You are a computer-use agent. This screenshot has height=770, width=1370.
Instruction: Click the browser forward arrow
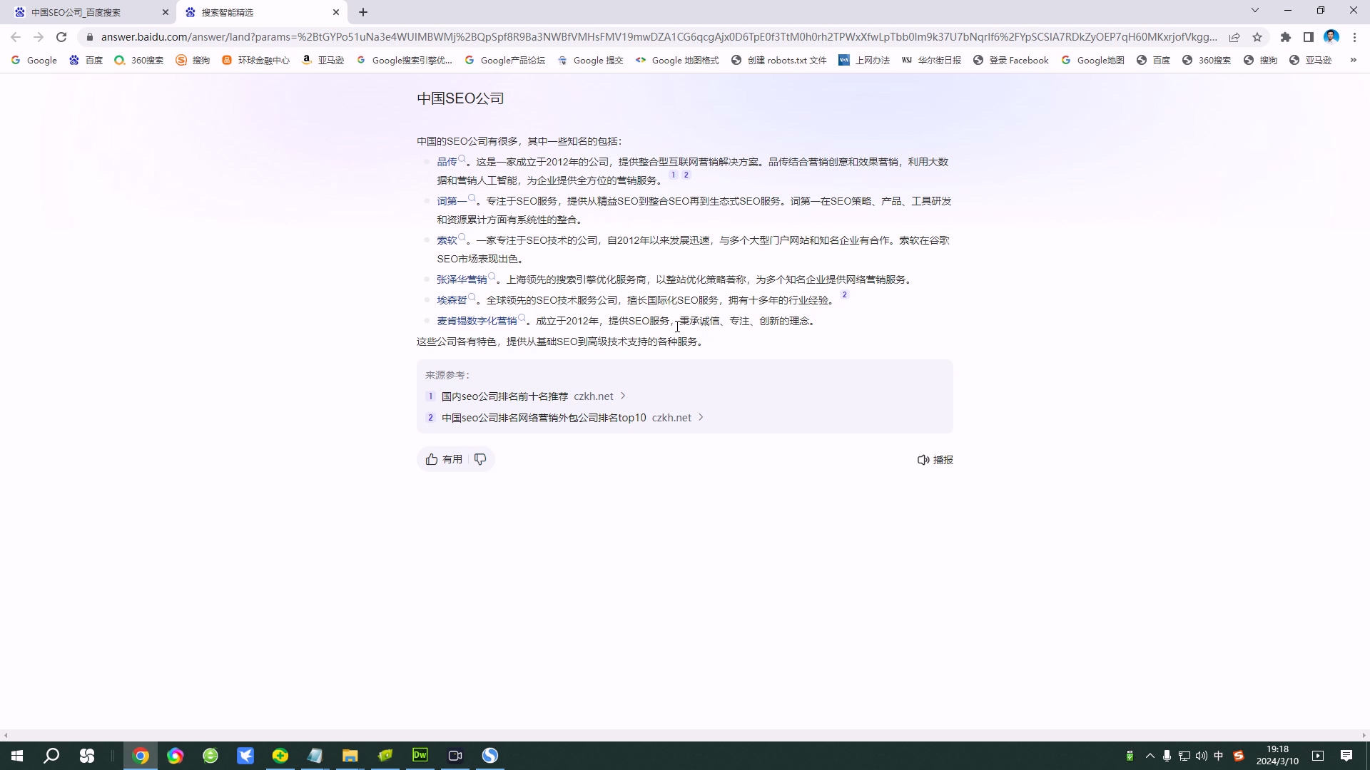[x=39, y=37]
